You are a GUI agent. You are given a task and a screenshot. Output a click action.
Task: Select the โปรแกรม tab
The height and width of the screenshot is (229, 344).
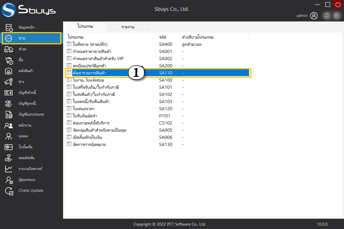(x=85, y=26)
